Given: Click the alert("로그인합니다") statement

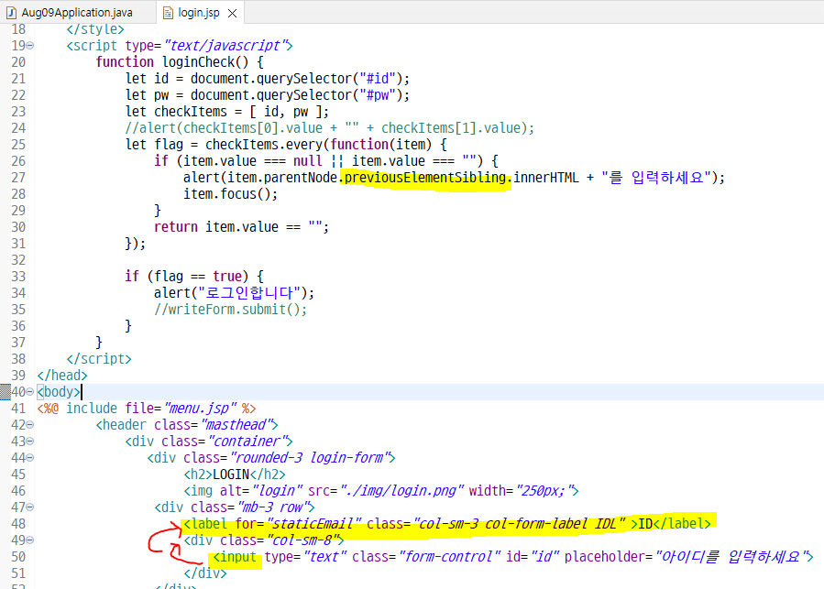Looking at the screenshot, I should tap(234, 292).
